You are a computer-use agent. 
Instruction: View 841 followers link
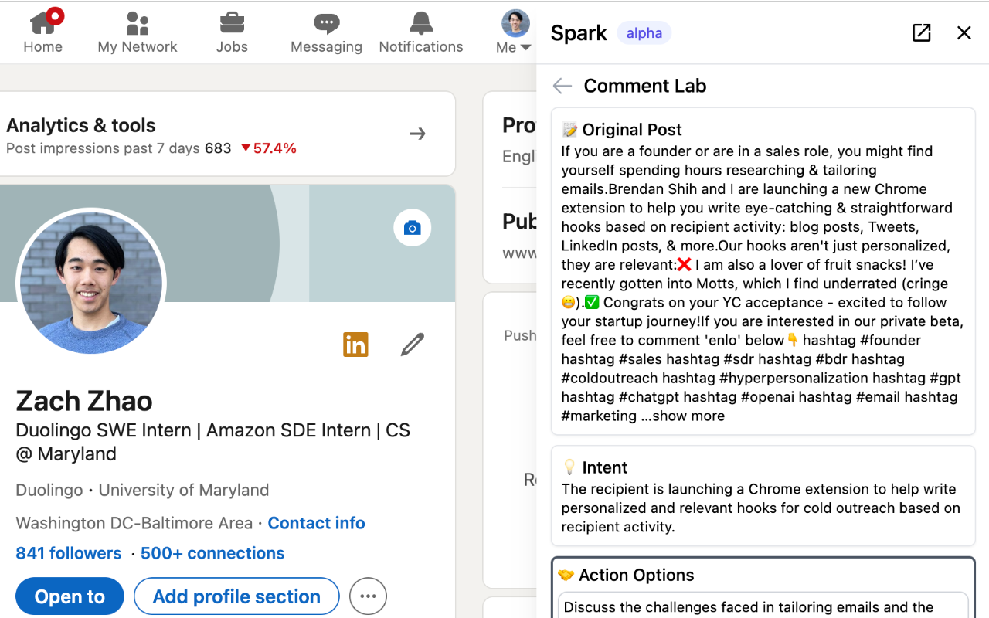69,553
